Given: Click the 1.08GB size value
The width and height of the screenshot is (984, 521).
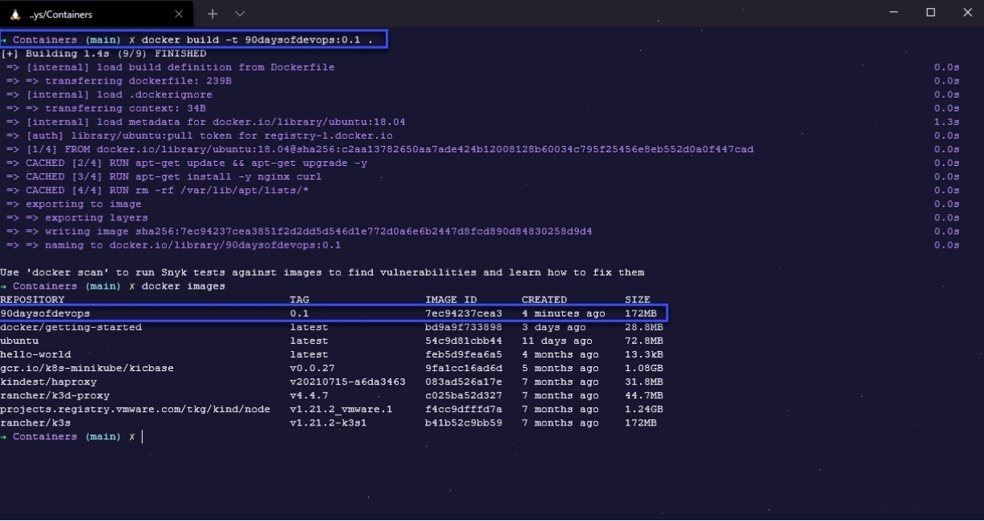Looking at the screenshot, I should 644,368.
